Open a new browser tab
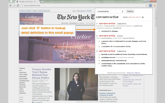165x103 pixels. point(42,2)
